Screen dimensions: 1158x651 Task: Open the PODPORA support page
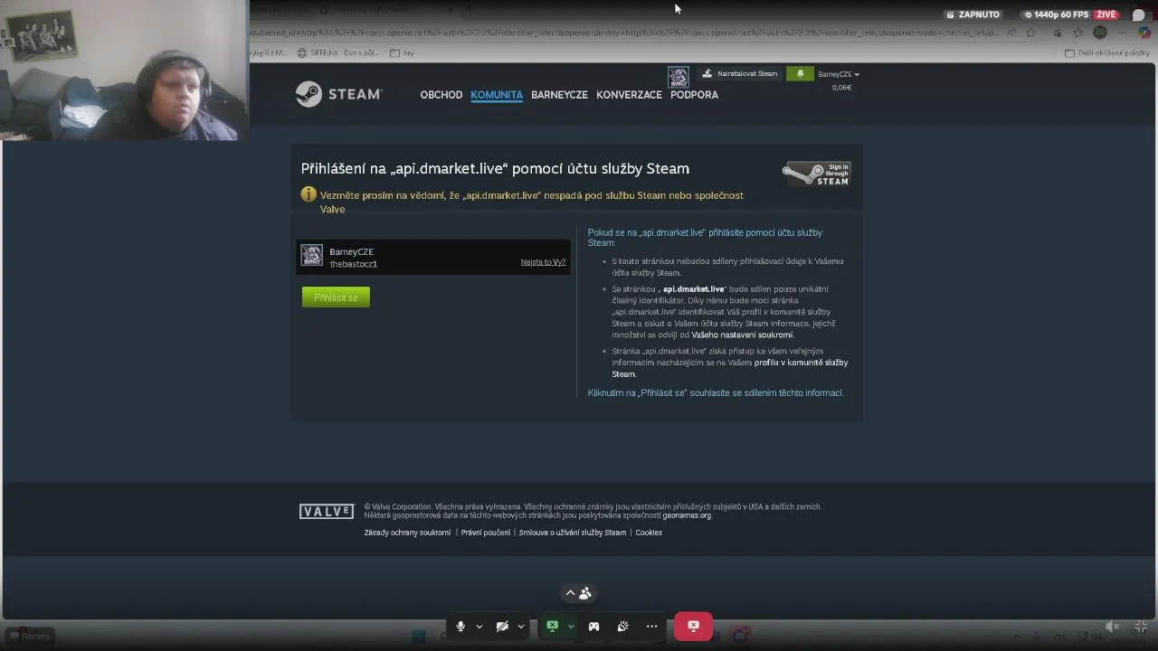point(694,95)
